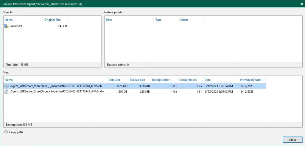
Task: Sort restore points by Date column
Action: pyautogui.click(x=109, y=20)
